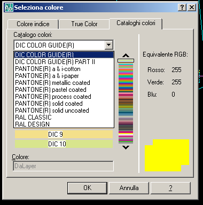Screen dimensions: 203x205
Task: Cancel with the Annulla button
Action: click(x=129, y=188)
